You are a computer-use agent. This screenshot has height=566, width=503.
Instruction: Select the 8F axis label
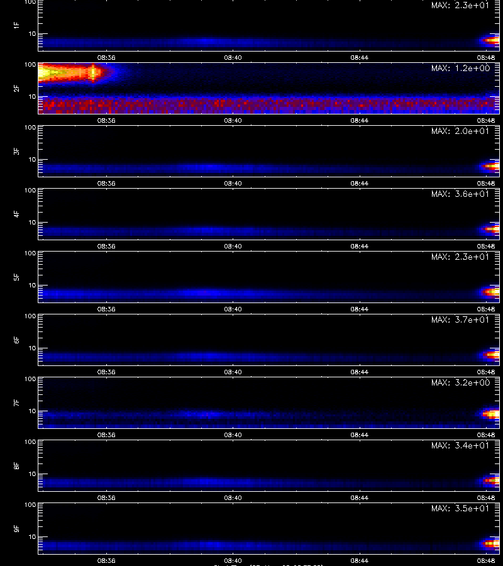[16, 465]
